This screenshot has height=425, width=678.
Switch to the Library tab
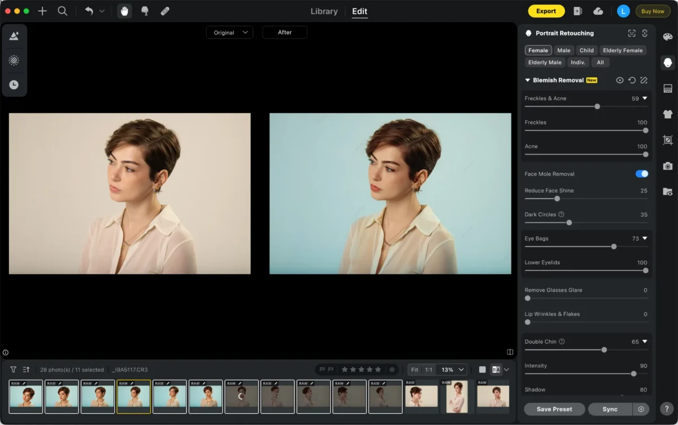324,11
